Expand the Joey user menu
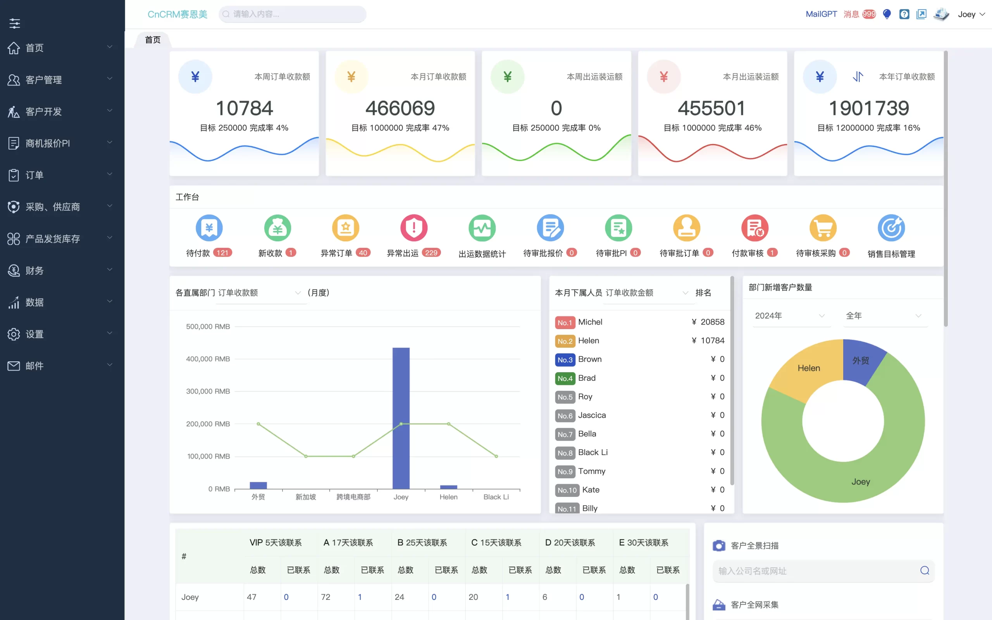Viewport: 992px width, 620px height. pos(971,14)
